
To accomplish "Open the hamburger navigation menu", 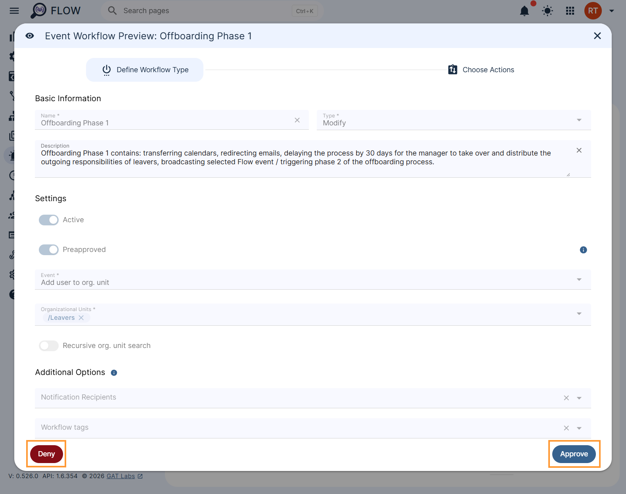I will pyautogui.click(x=14, y=11).
